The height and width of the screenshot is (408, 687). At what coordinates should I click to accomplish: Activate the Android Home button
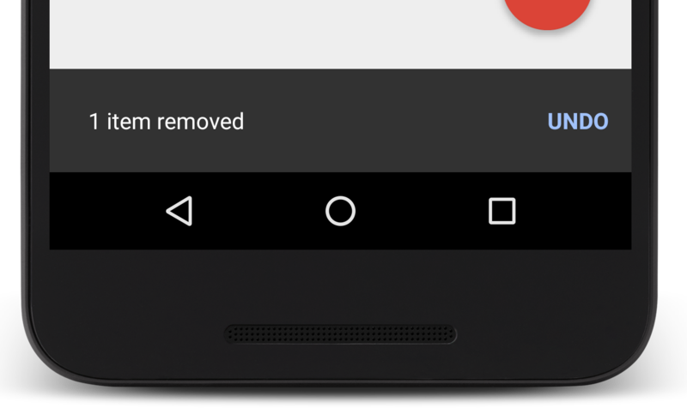click(340, 211)
